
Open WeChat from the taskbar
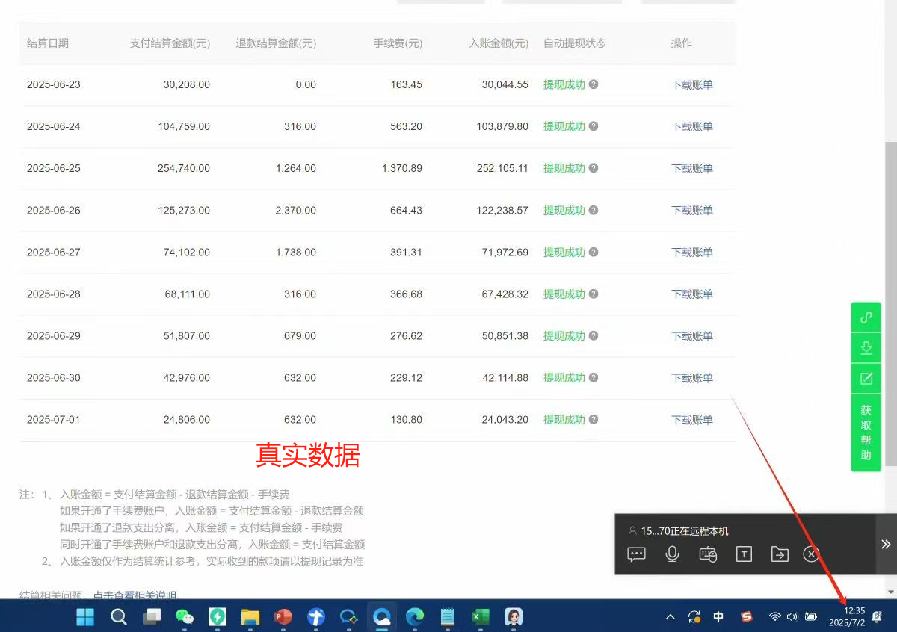pyautogui.click(x=183, y=617)
